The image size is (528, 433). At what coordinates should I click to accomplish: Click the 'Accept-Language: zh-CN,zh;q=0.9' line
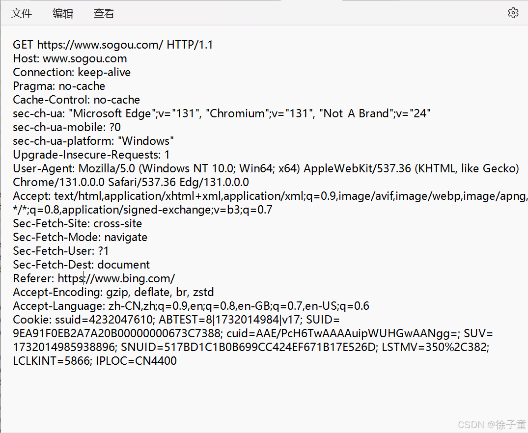pyautogui.click(x=191, y=306)
